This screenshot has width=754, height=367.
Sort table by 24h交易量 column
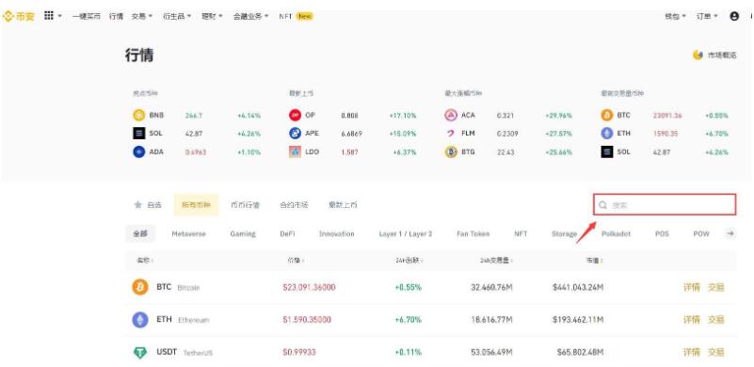497,261
